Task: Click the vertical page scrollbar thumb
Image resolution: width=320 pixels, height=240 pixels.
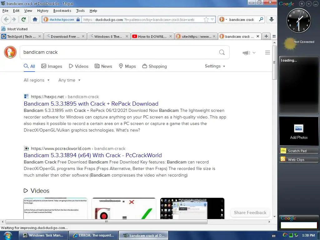Action: [x=274, y=62]
